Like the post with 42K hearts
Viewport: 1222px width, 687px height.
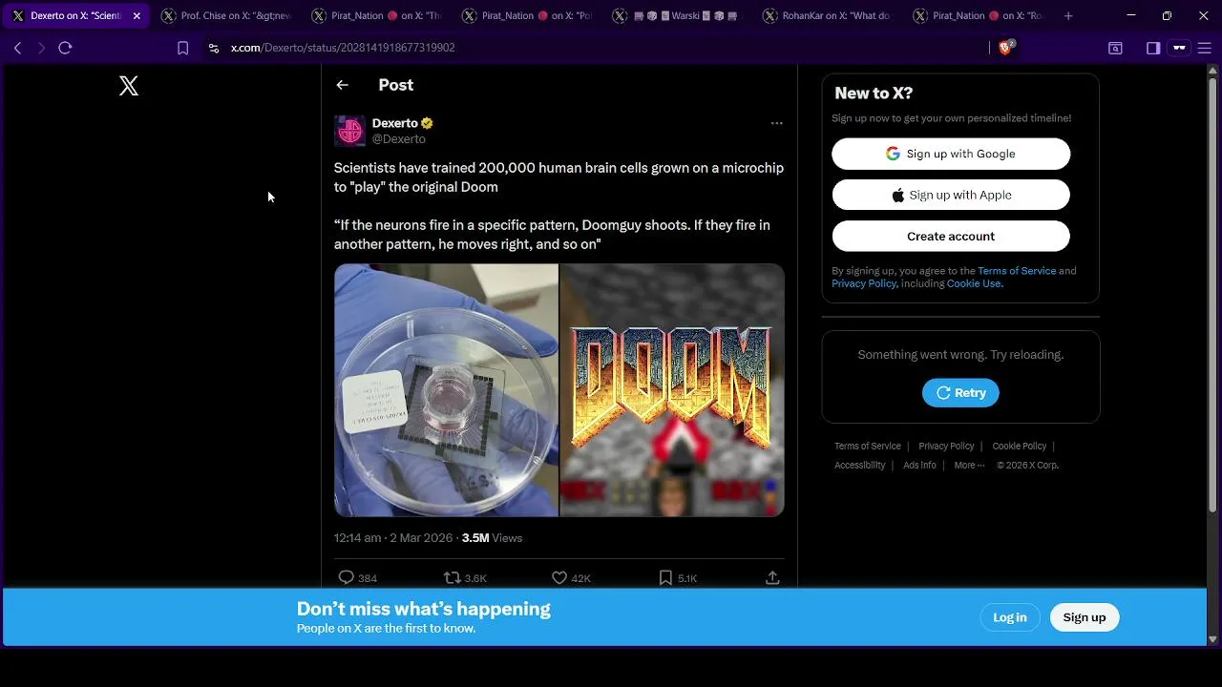tap(559, 577)
